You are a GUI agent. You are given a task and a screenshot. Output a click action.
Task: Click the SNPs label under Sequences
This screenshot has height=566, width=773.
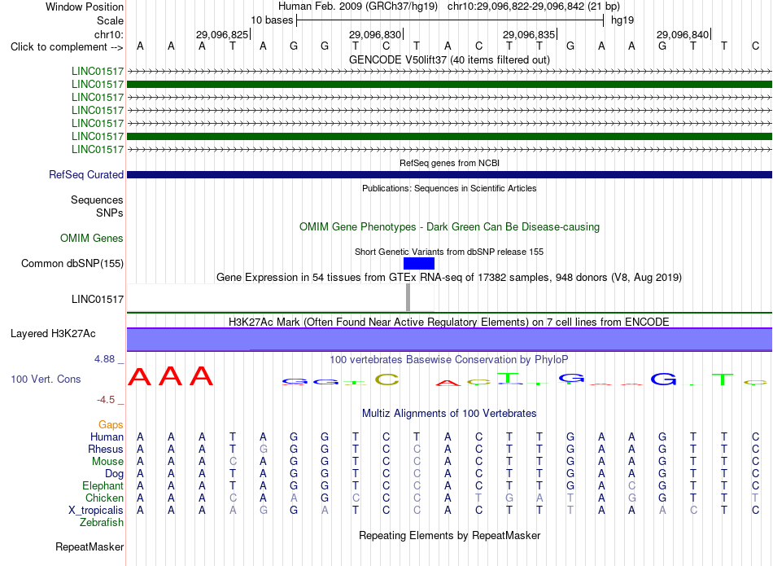(x=110, y=213)
